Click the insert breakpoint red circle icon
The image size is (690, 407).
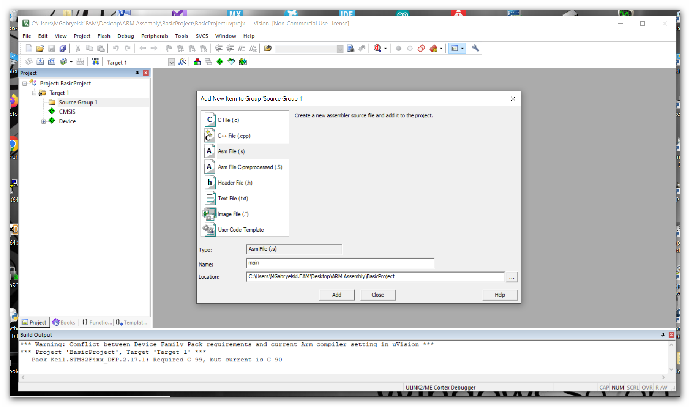tap(398, 48)
